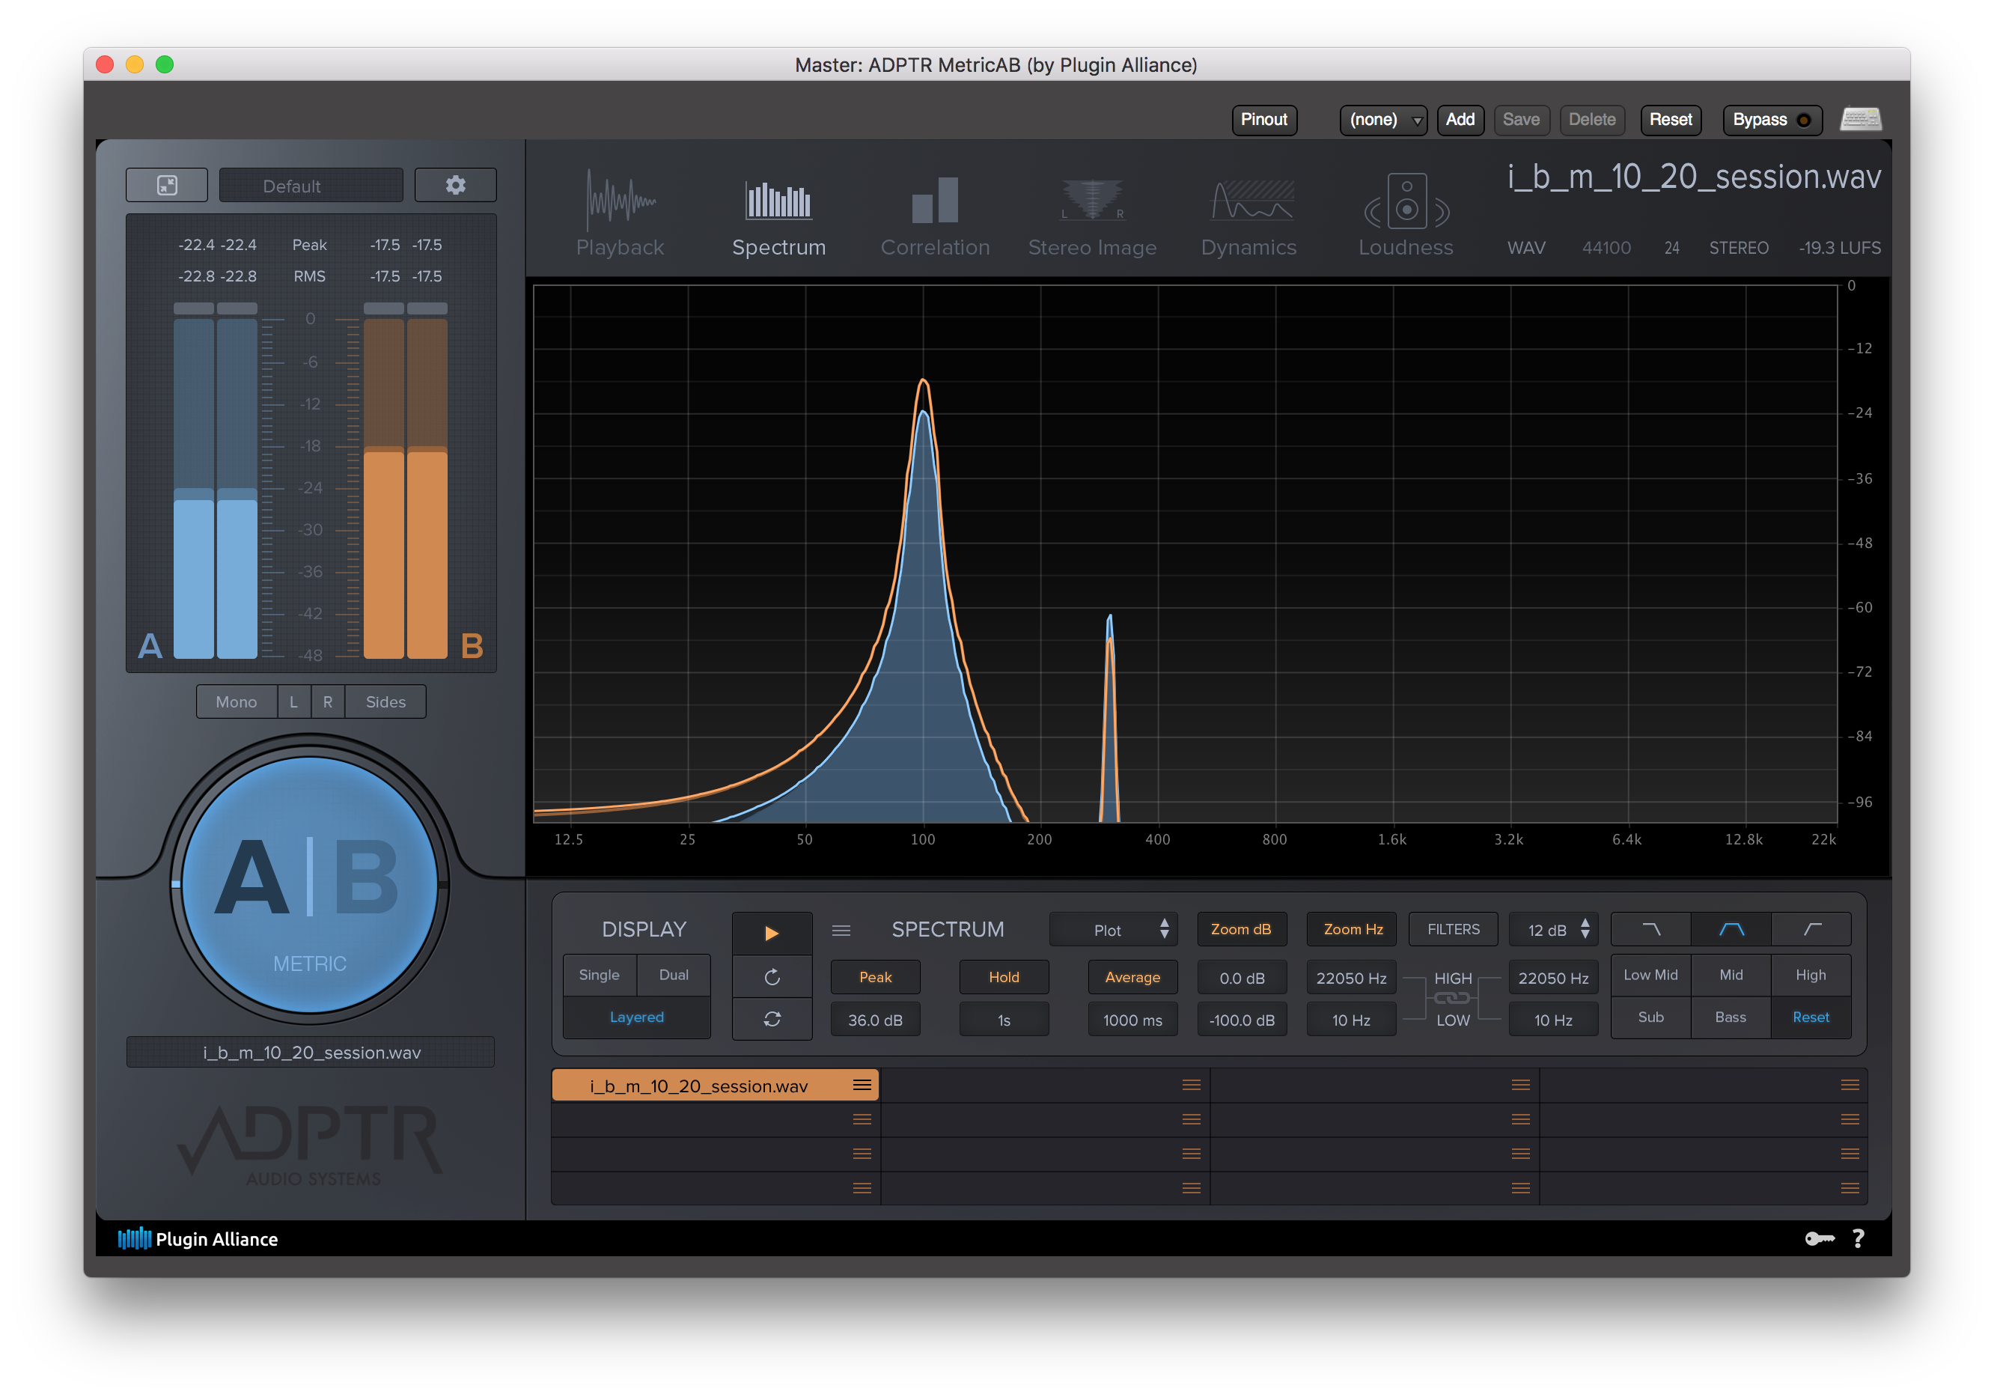Open the Spectrum section menu icon

841,931
